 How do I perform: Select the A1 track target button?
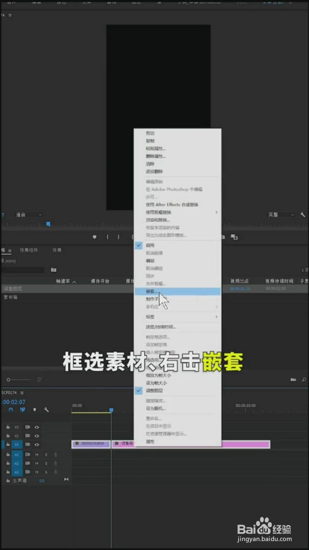tap(17, 454)
